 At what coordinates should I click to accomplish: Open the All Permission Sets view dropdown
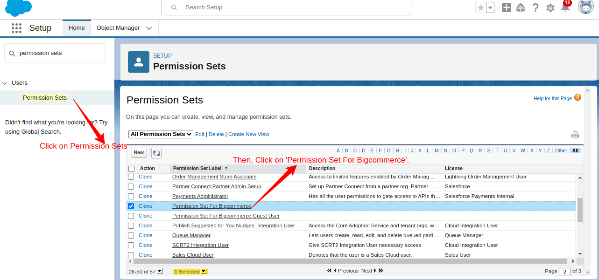click(x=161, y=134)
